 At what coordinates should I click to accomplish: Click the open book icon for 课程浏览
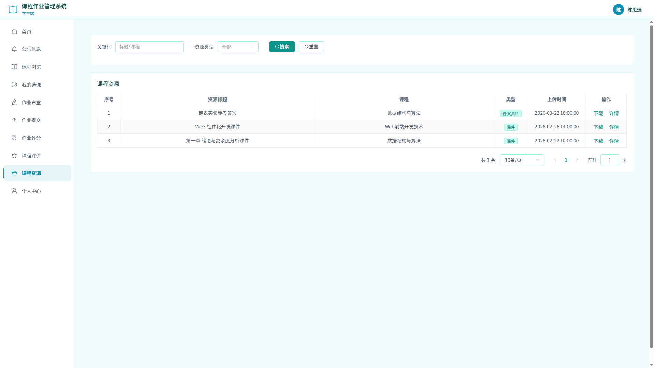pyautogui.click(x=14, y=67)
